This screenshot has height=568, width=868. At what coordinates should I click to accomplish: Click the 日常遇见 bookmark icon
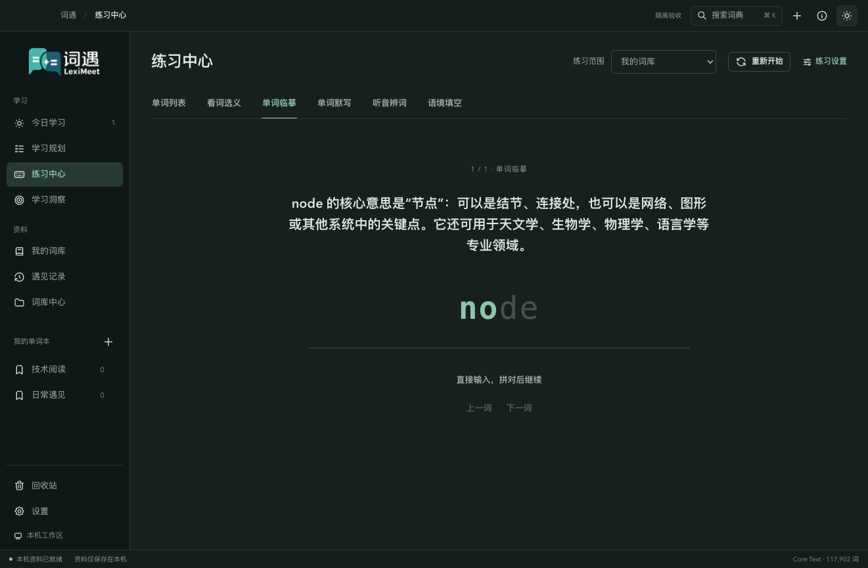point(20,395)
